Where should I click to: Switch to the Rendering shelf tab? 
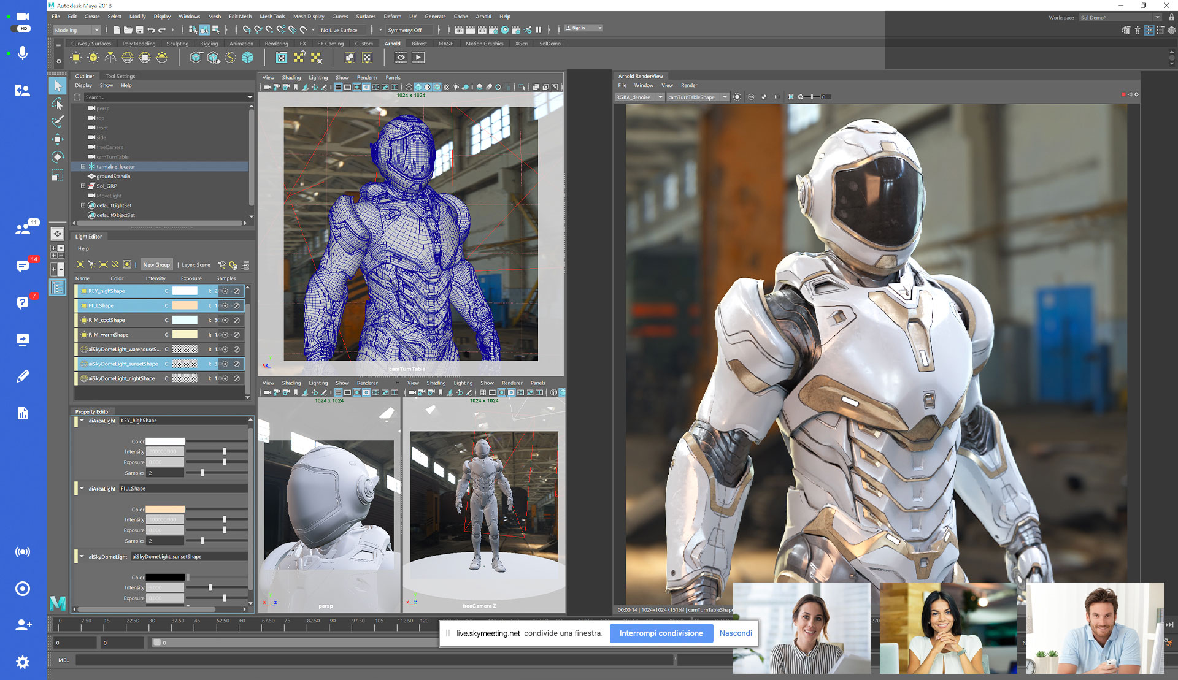276,44
